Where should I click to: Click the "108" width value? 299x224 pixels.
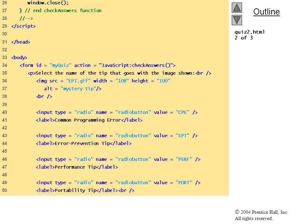coord(122,81)
